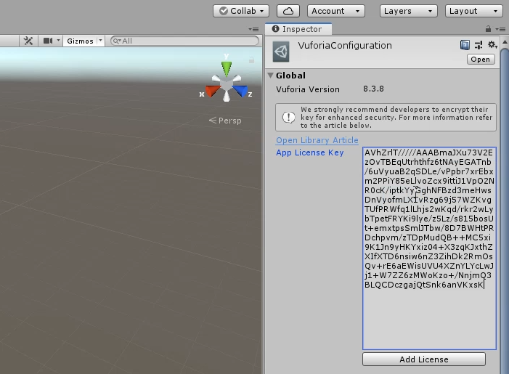The height and width of the screenshot is (374, 509).
Task: Click the preset sliders icon
Action: pos(479,45)
